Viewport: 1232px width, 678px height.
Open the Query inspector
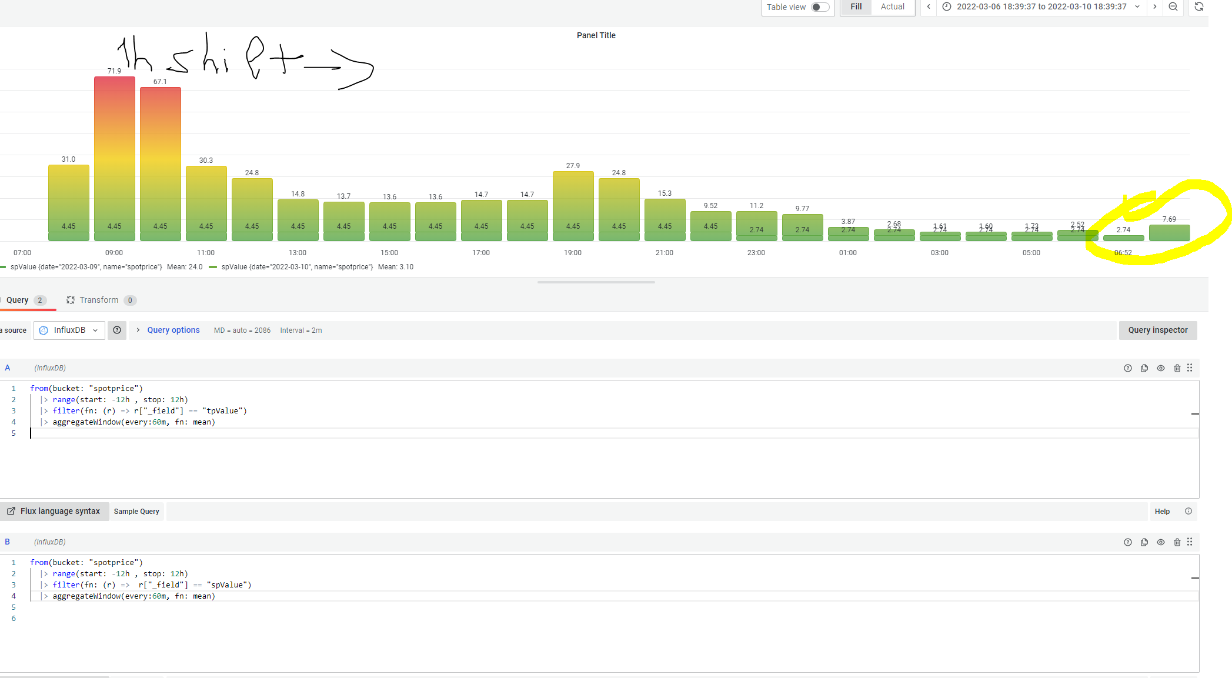point(1157,330)
